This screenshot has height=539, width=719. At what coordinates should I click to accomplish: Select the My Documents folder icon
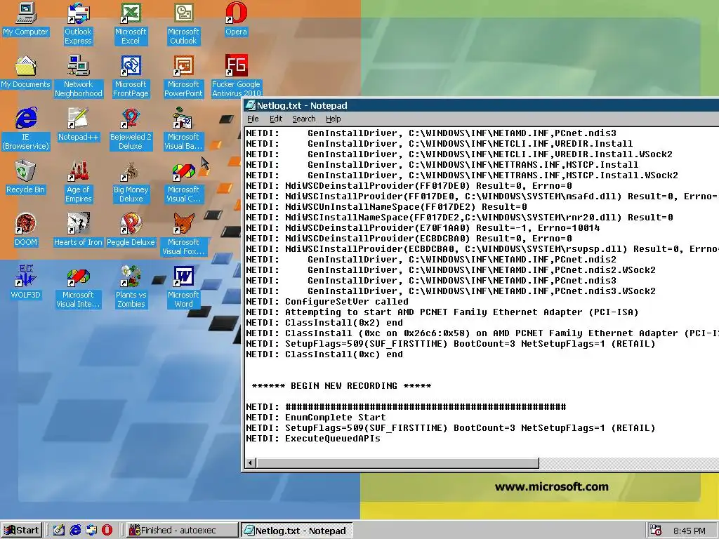[x=25, y=72]
